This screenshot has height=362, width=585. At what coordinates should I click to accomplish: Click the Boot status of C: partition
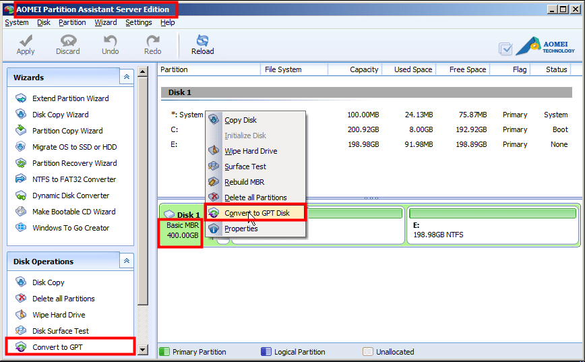560,129
